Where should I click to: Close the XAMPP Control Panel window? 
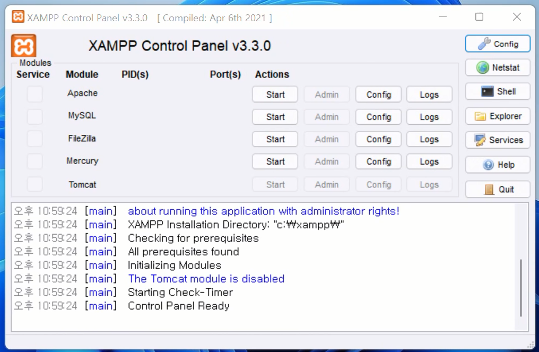517,16
